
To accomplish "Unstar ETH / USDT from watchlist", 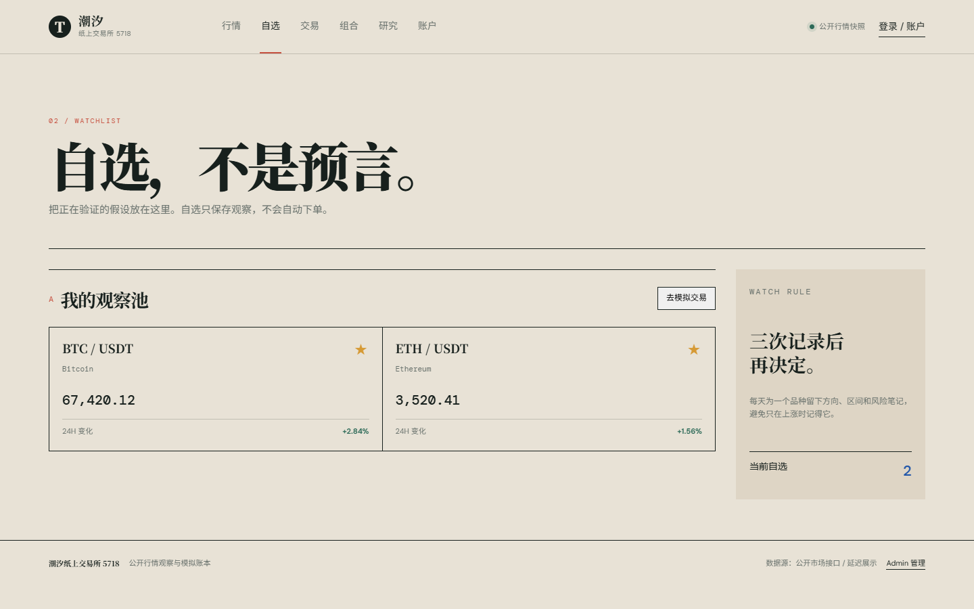I will tap(694, 349).
